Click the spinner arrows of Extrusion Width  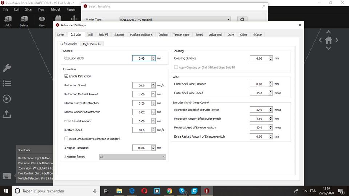[153, 58]
